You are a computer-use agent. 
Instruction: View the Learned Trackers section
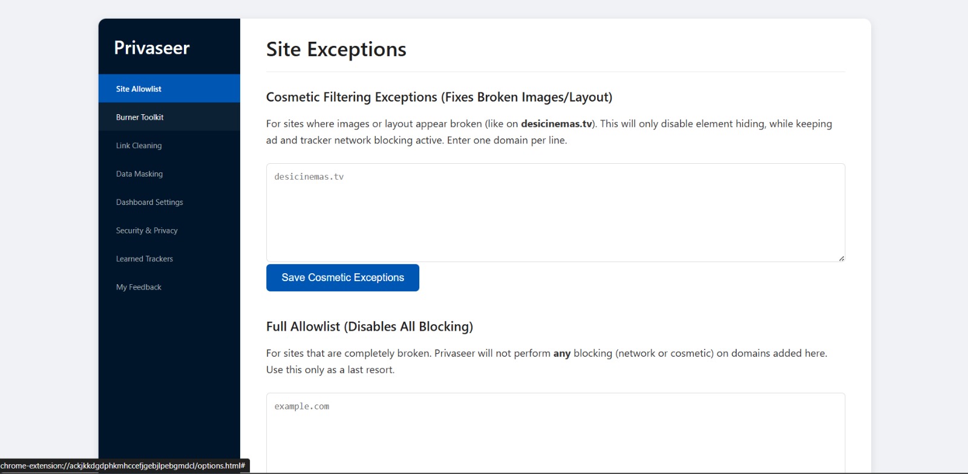(144, 259)
